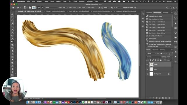Select the Magic Wand tool

pyautogui.click(x=12, y=23)
